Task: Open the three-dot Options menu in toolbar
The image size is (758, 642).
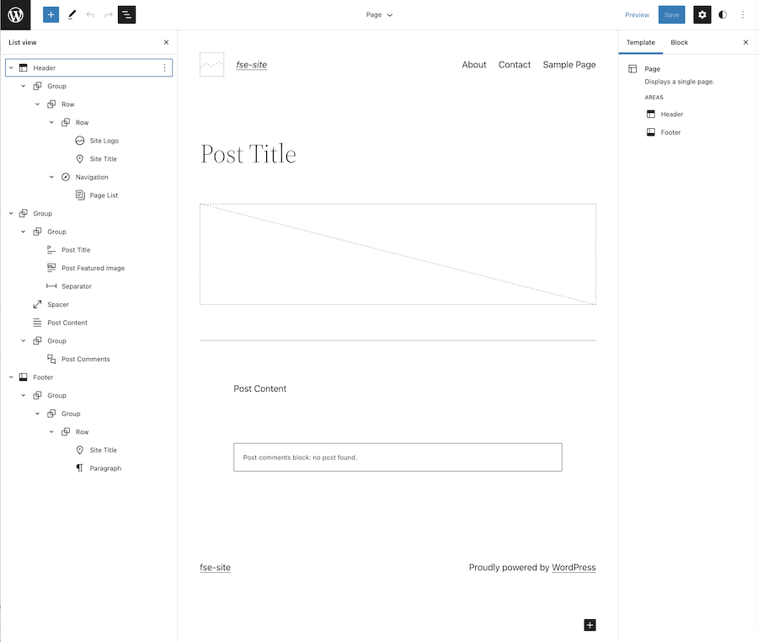Action: pos(743,14)
